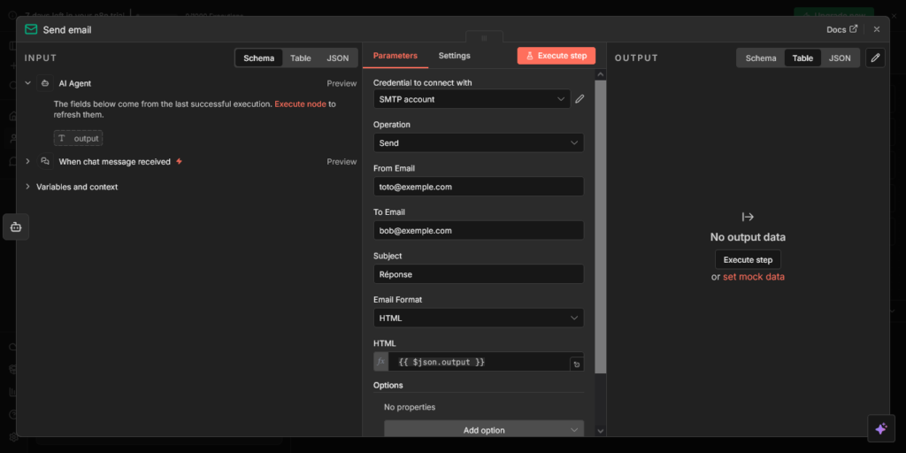Click the fx expression icon in HTML field

(380, 362)
